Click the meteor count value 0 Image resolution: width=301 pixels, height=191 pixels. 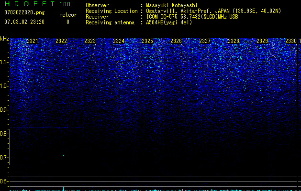pyautogui.click(x=68, y=22)
